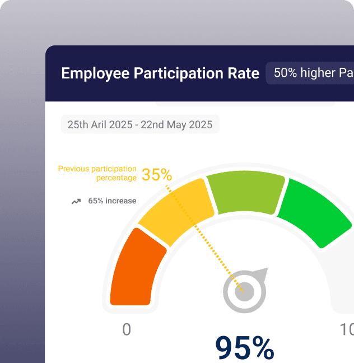Click the gauge needle hub circle
The image size is (354, 363).
click(x=244, y=291)
